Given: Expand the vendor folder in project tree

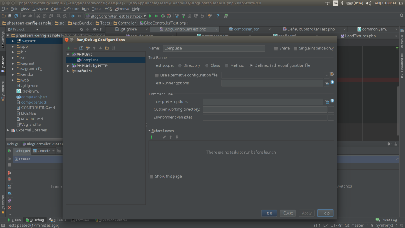Looking at the screenshot, I should [13, 74].
